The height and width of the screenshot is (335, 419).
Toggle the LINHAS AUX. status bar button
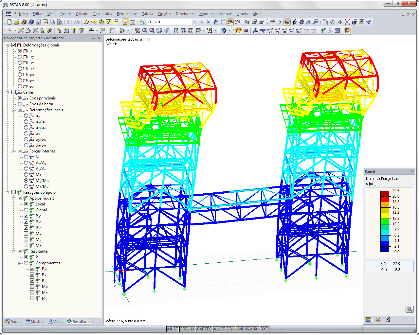point(247,329)
